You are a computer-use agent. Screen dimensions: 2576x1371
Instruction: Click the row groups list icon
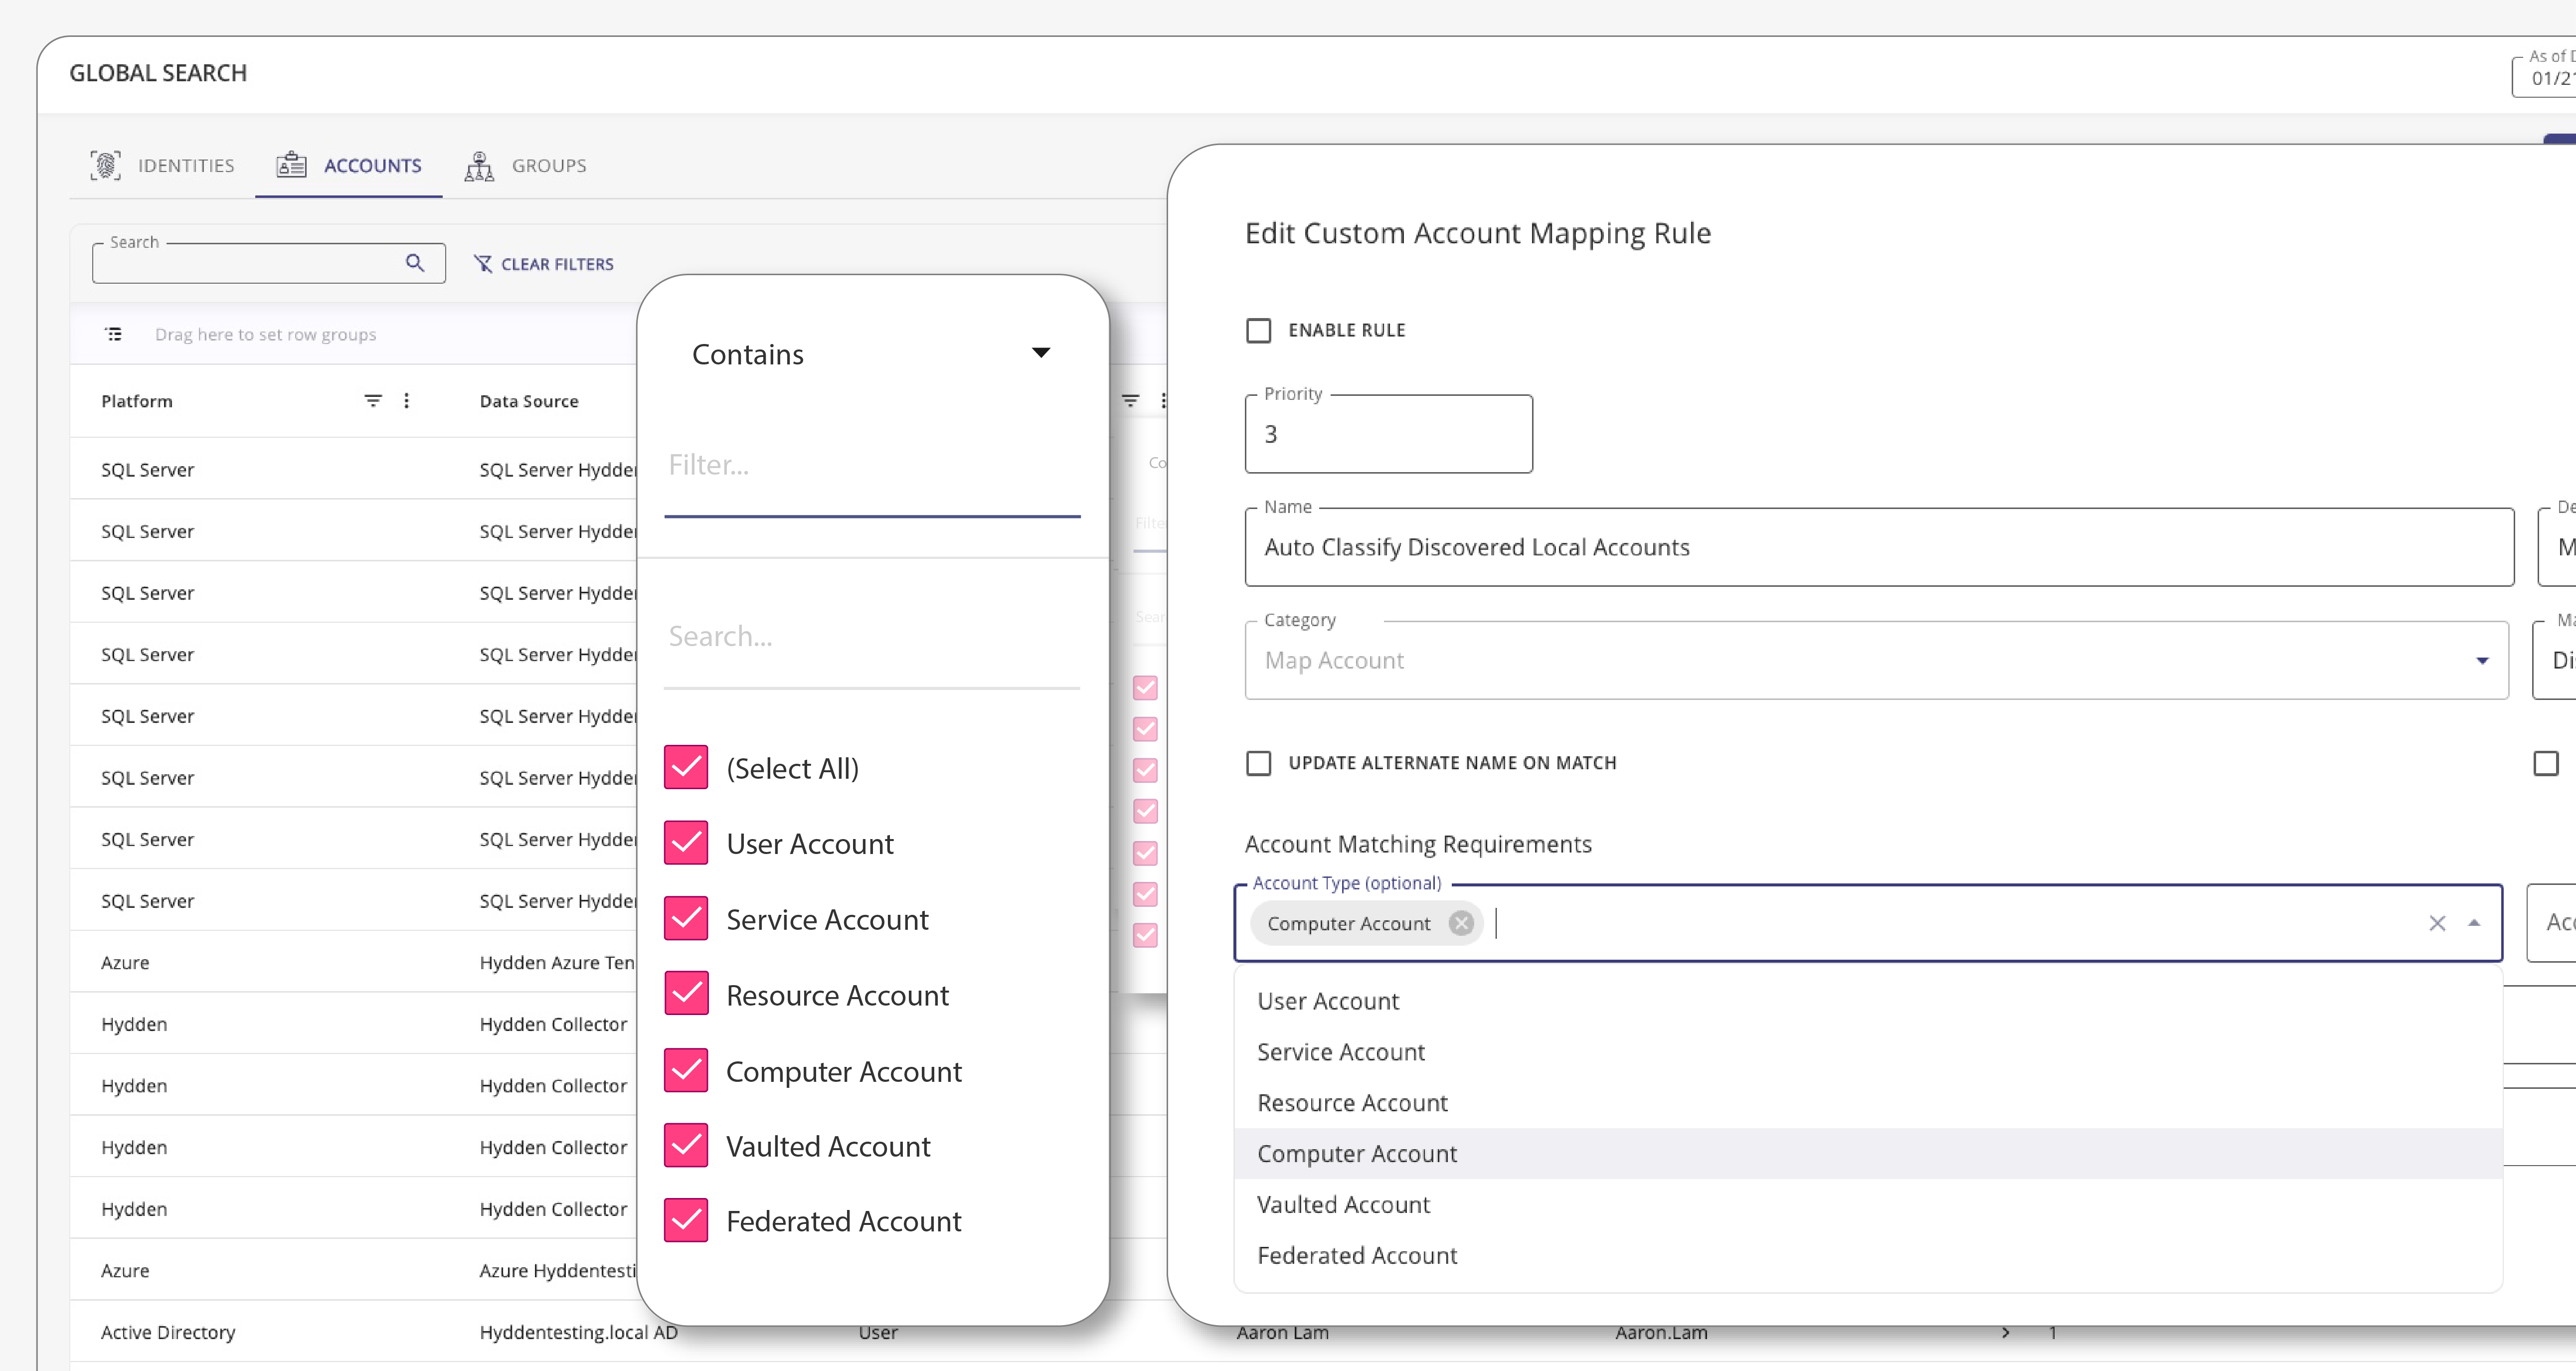(x=114, y=334)
